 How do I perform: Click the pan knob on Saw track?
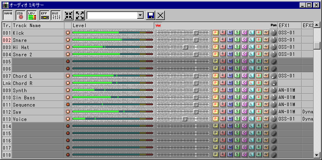pos(273,112)
